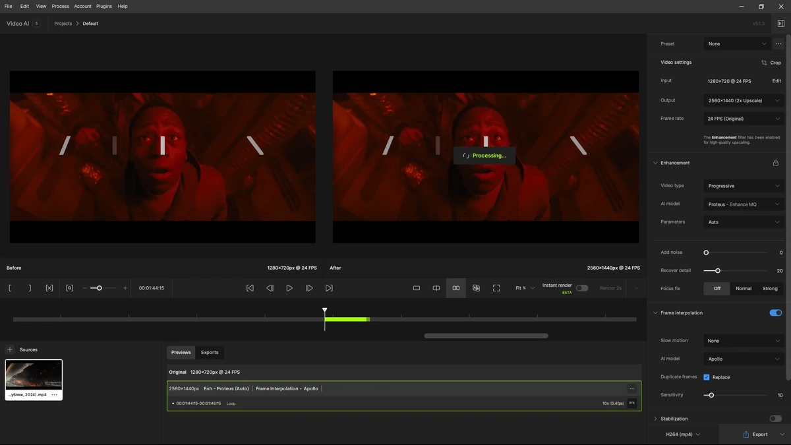Open the Output resolution dropdown
Viewport: 791px width, 445px height.
tap(744, 101)
